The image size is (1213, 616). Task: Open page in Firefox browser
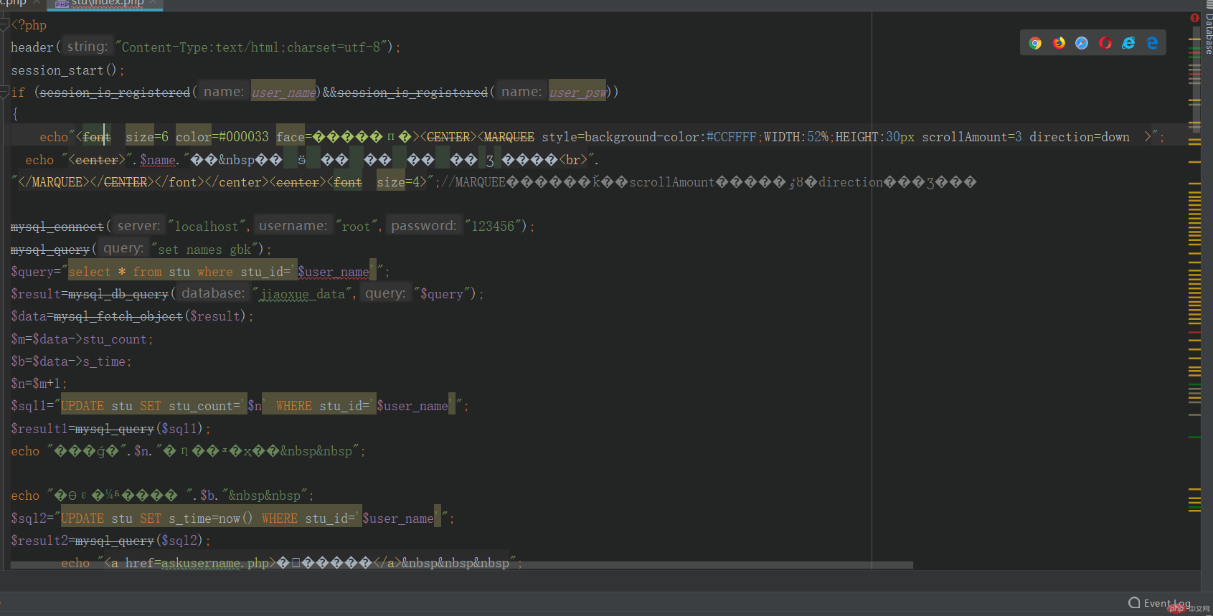point(1059,43)
